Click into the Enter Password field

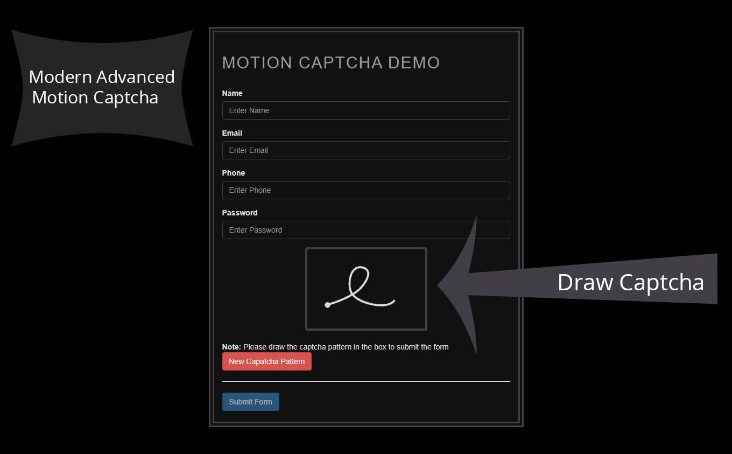(x=365, y=230)
